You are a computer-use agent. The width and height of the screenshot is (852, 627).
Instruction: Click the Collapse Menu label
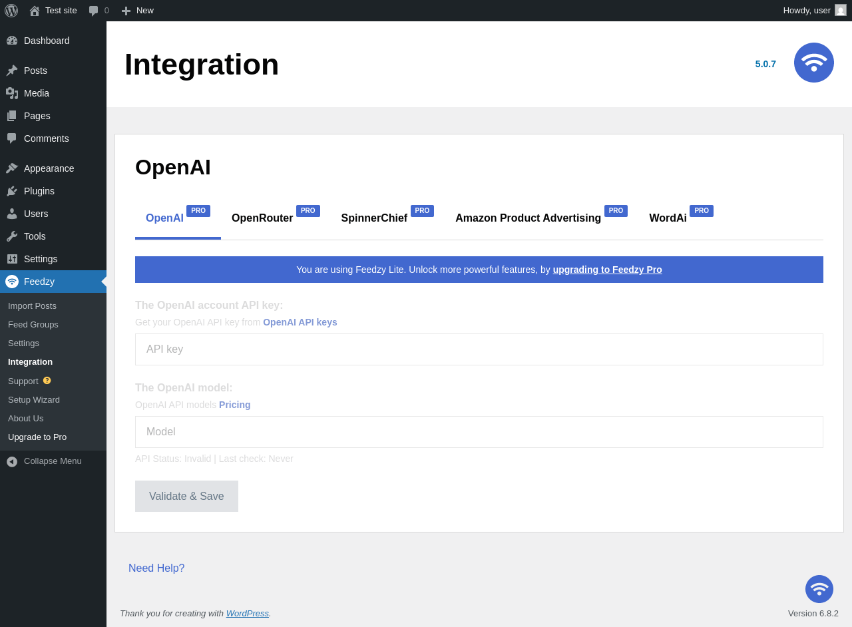point(53,461)
